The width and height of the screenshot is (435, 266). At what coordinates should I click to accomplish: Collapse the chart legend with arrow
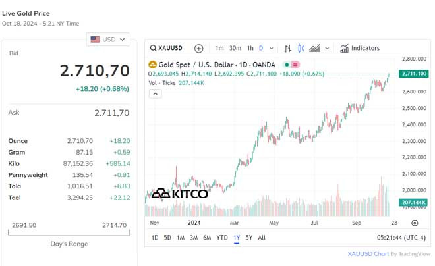[155, 93]
